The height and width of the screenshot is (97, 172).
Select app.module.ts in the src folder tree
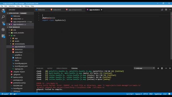point(20,47)
